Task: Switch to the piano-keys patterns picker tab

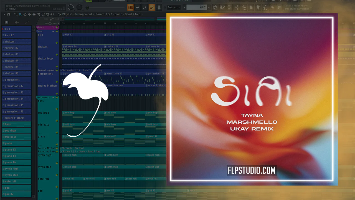Action: pyautogui.click(x=7, y=22)
